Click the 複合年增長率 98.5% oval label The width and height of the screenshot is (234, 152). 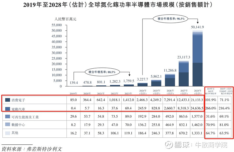pyautogui.click(x=171, y=19)
